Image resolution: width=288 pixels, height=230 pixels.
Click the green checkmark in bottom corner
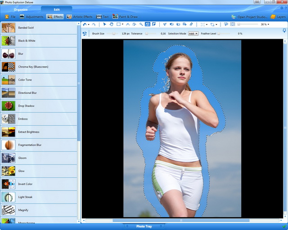tap(284, 226)
